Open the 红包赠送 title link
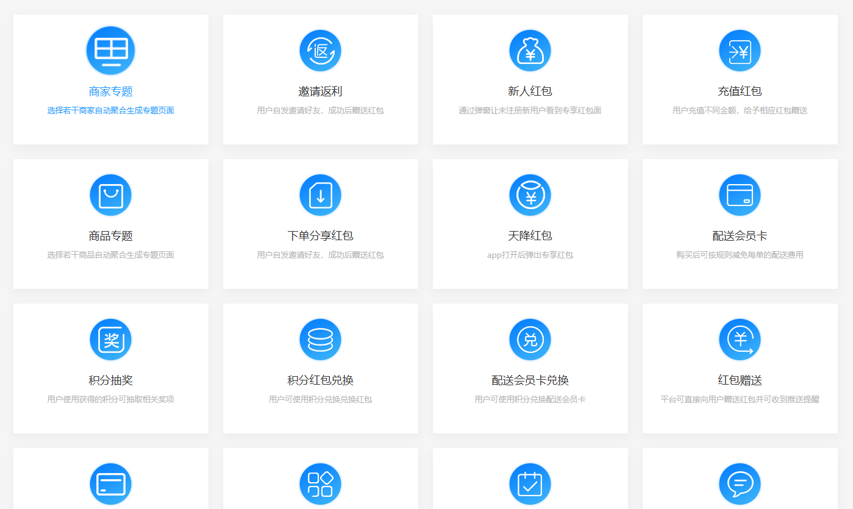 (x=740, y=380)
